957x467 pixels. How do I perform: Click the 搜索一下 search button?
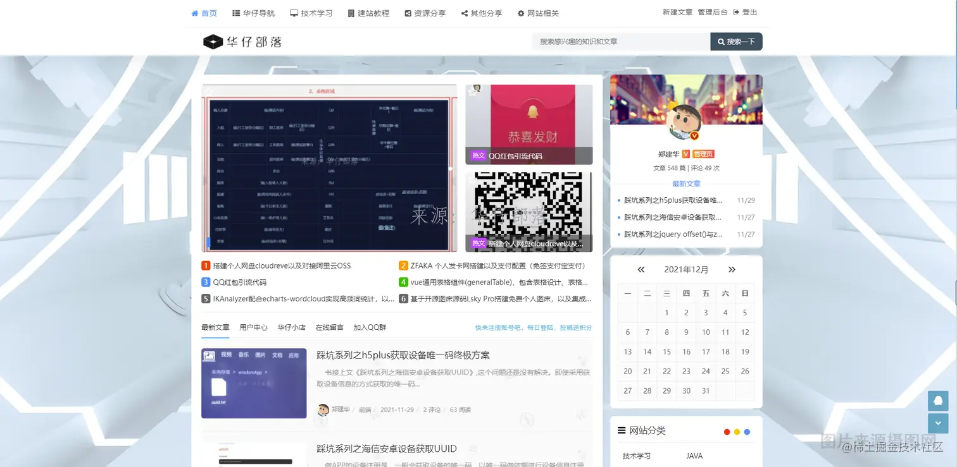pyautogui.click(x=737, y=42)
